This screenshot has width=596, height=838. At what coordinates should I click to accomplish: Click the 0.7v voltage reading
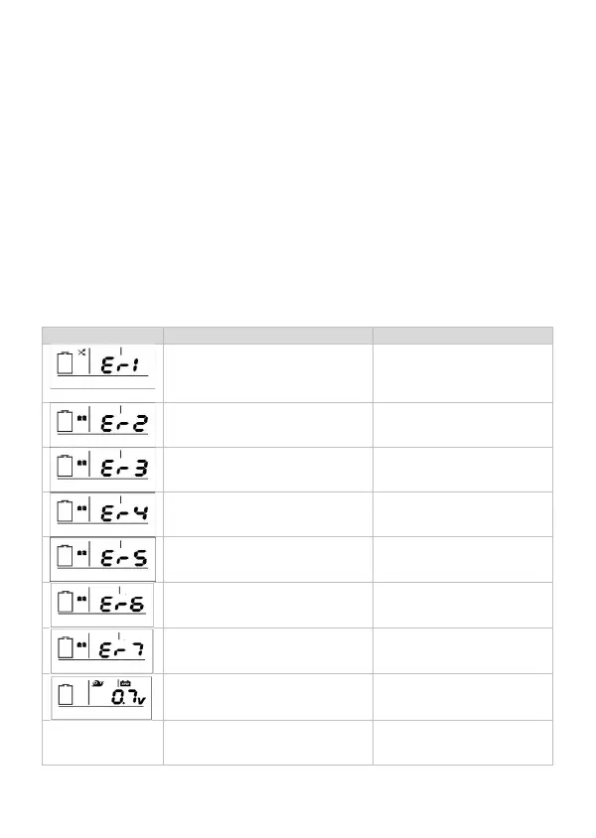(129, 699)
